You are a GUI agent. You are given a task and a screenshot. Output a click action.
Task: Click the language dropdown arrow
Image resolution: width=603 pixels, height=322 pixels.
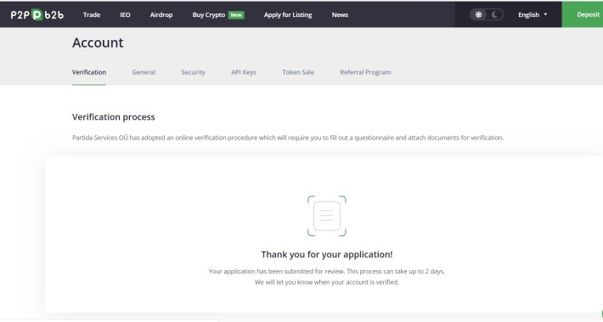[545, 14]
